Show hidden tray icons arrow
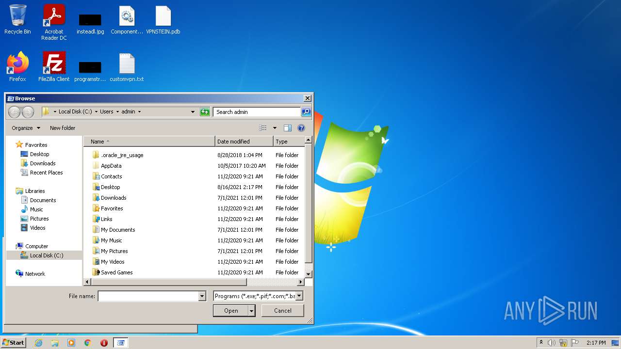 (541, 342)
